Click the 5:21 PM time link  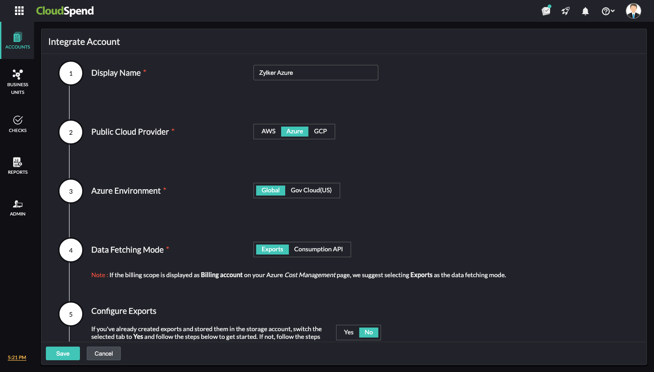pyautogui.click(x=17, y=357)
